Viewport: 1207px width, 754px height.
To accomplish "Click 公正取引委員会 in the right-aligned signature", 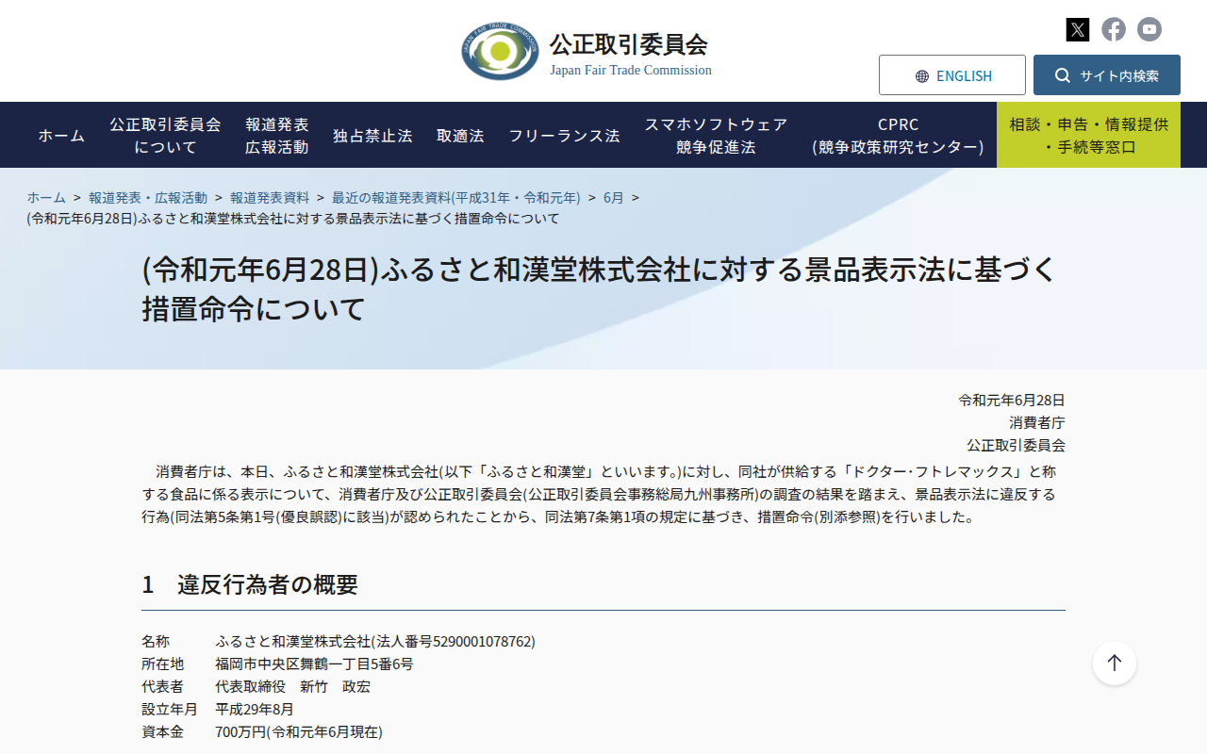I will [1016, 446].
